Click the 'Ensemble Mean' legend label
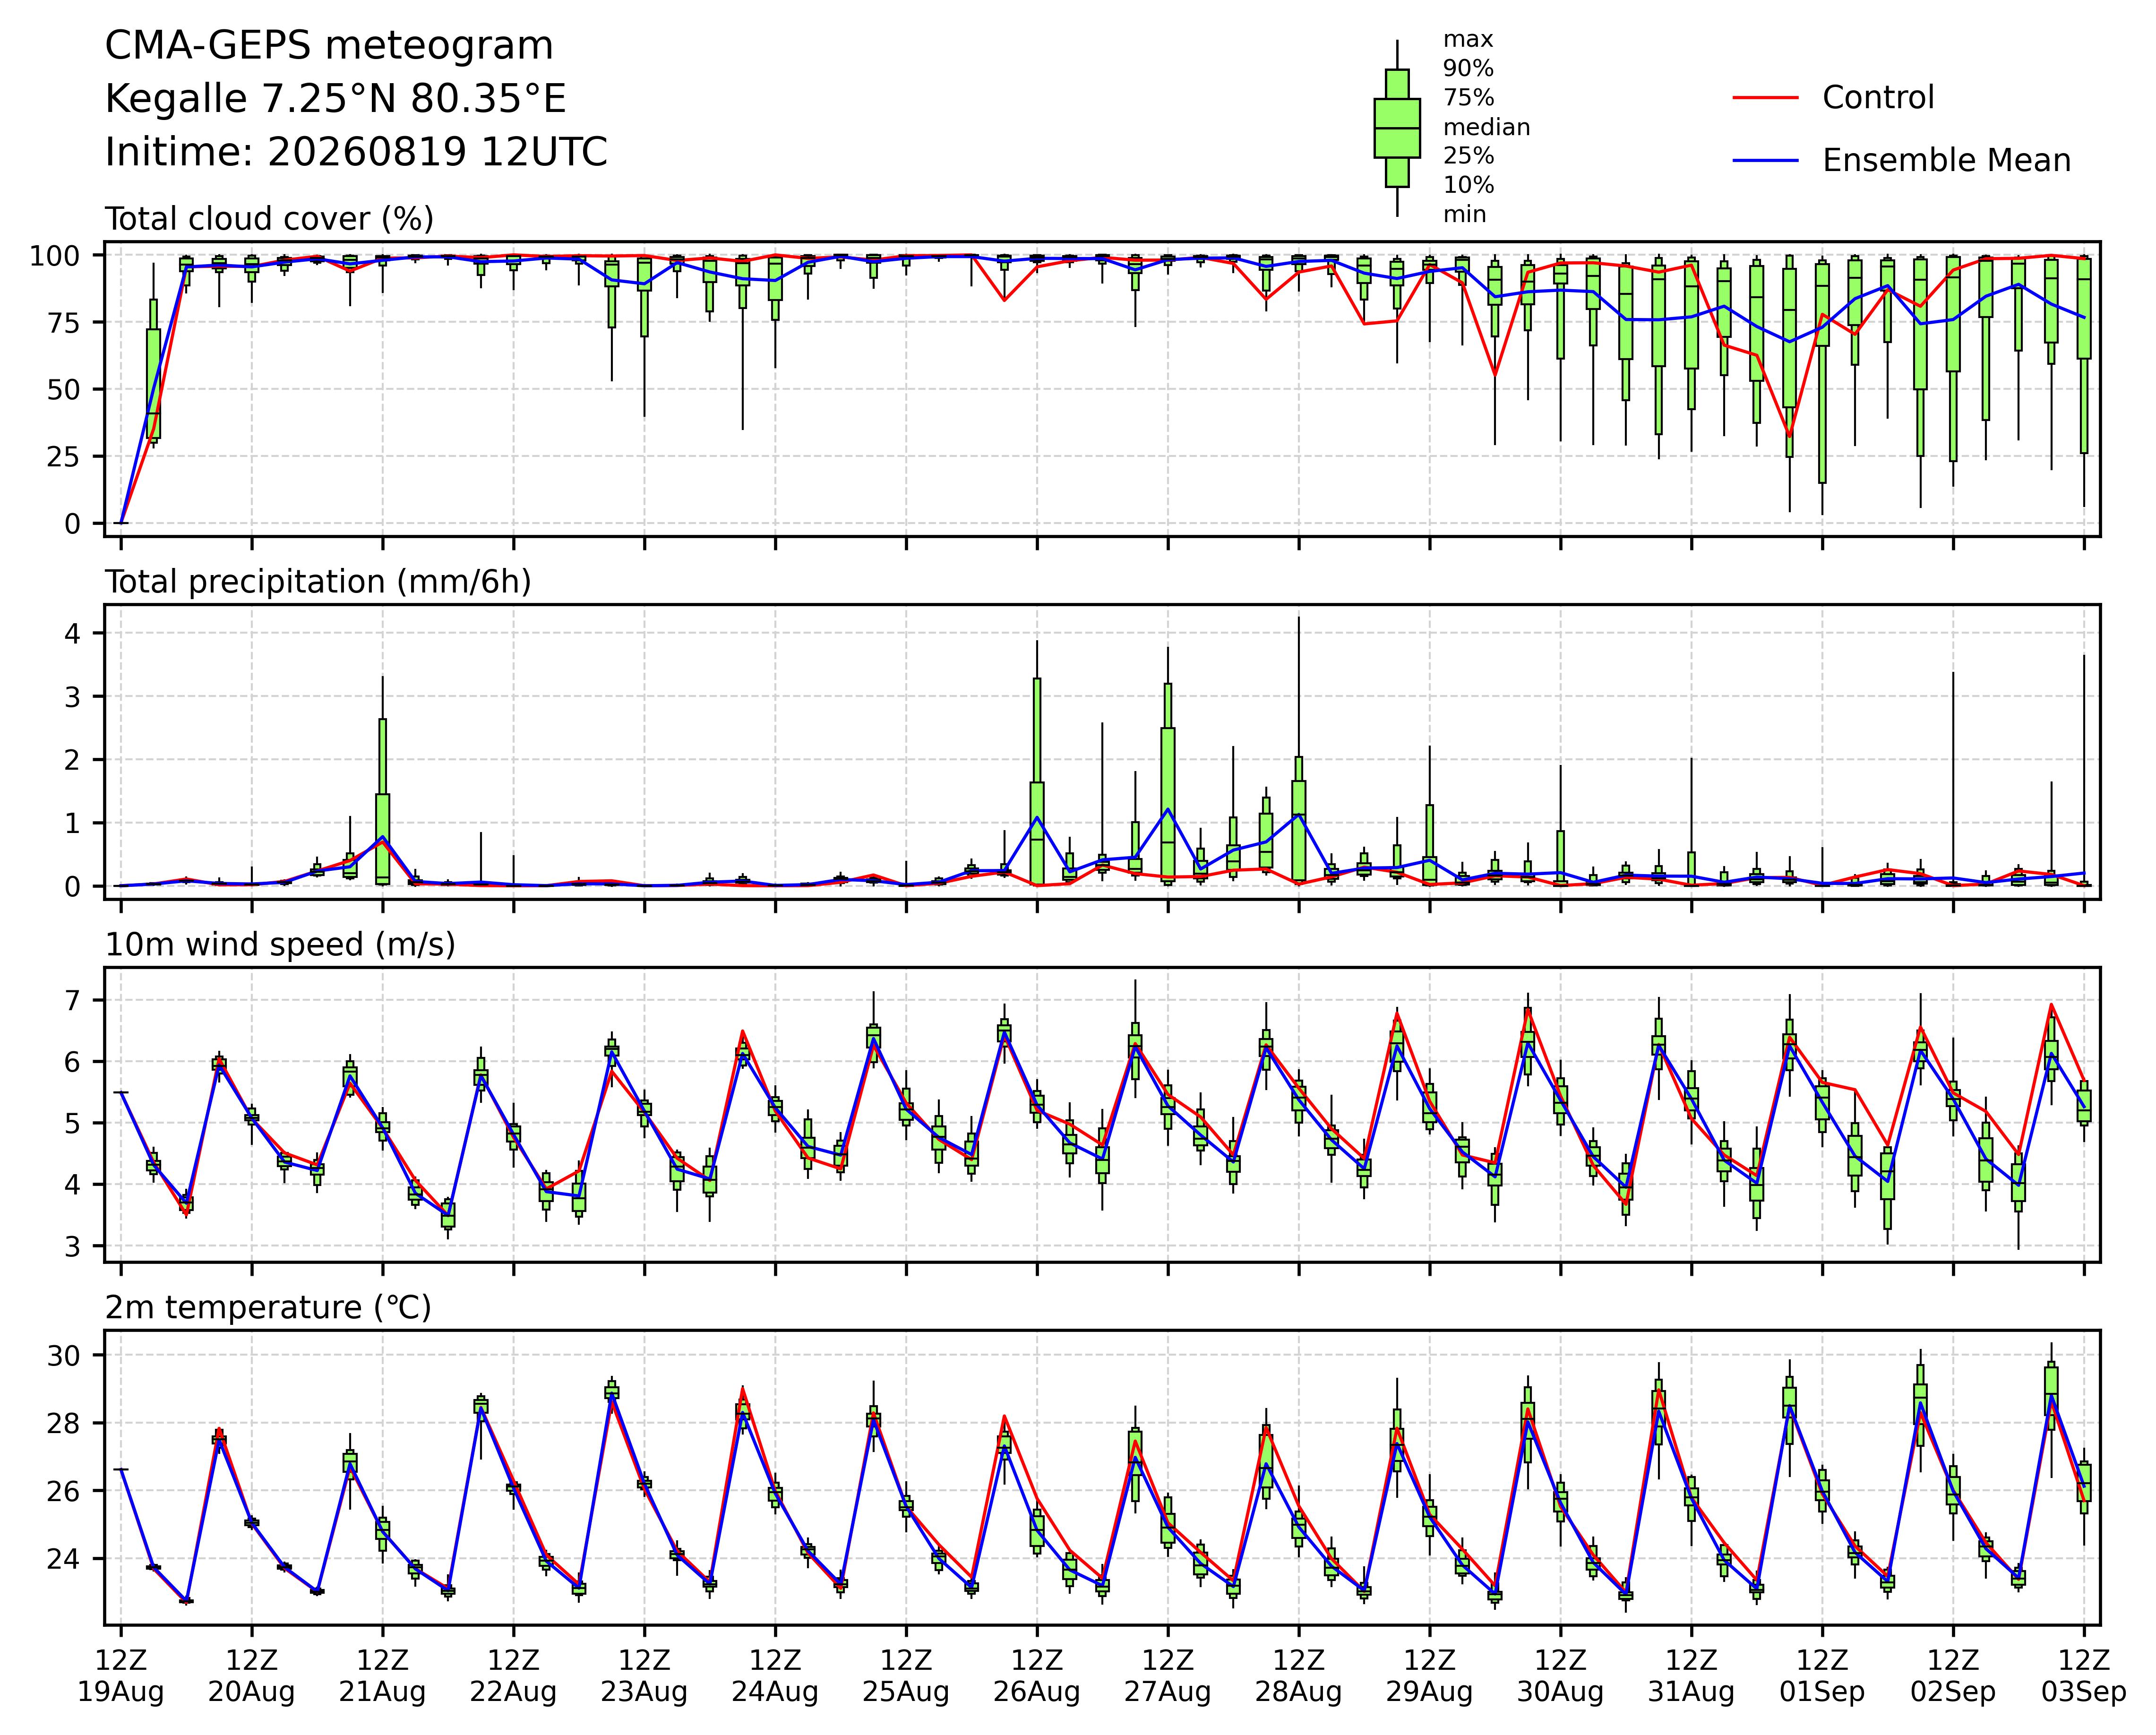2156x1735 pixels. click(x=1946, y=161)
